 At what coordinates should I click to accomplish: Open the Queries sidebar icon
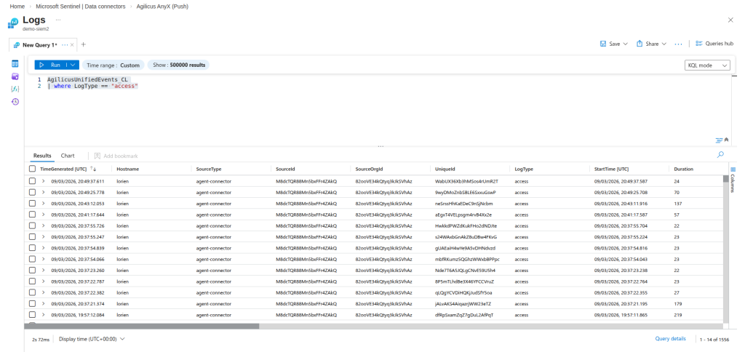pos(15,76)
